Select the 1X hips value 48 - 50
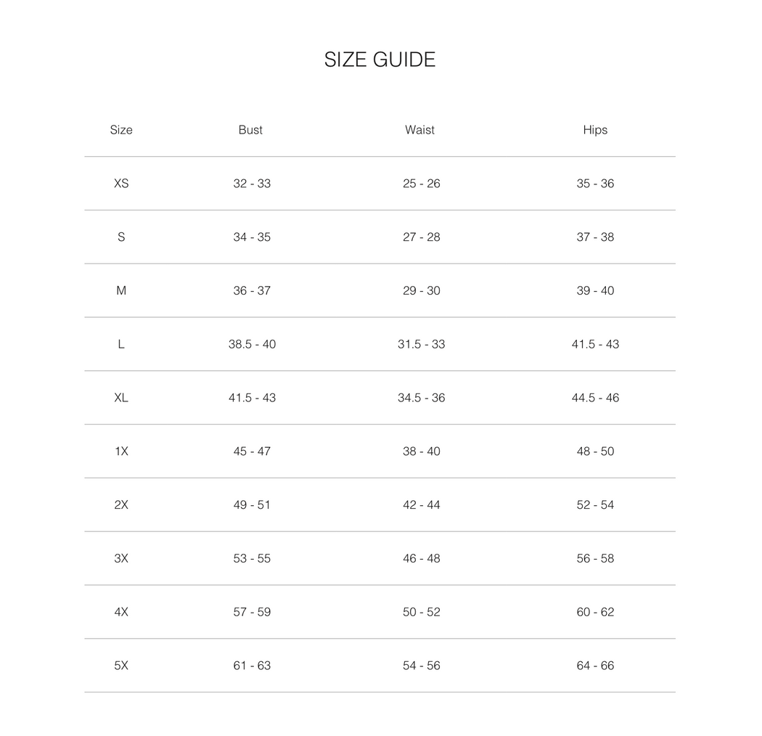Viewport: 762px width, 736px height. pyautogui.click(x=595, y=451)
